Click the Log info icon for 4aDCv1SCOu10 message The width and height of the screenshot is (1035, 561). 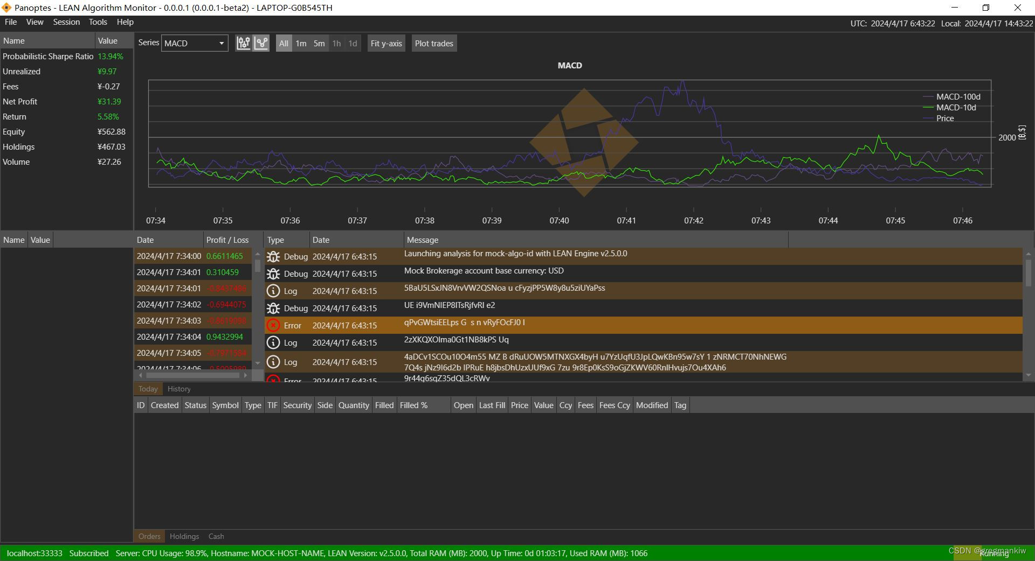pos(273,362)
